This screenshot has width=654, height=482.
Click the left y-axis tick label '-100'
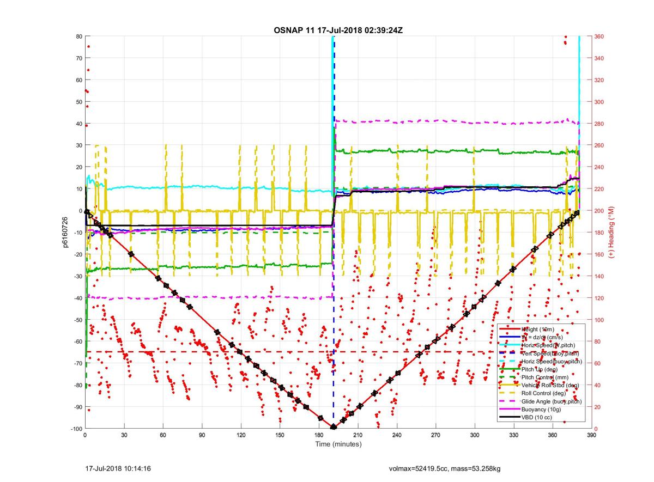(76, 429)
